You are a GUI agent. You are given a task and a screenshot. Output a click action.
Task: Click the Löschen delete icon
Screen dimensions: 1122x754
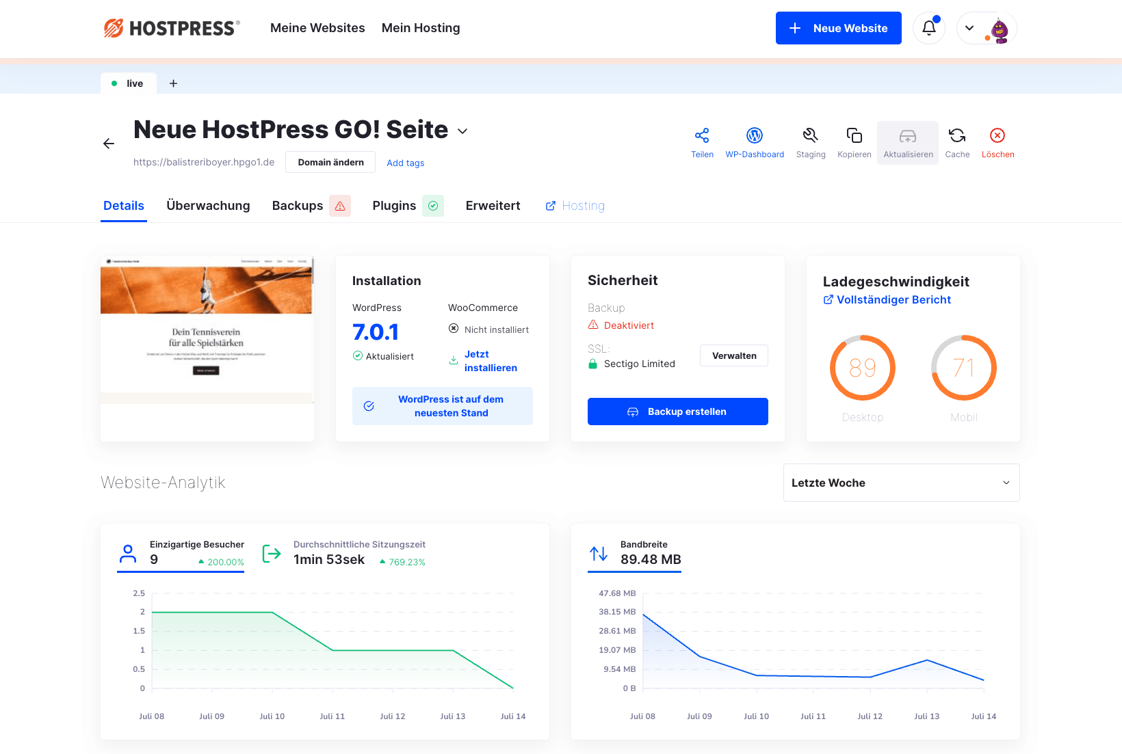997,135
